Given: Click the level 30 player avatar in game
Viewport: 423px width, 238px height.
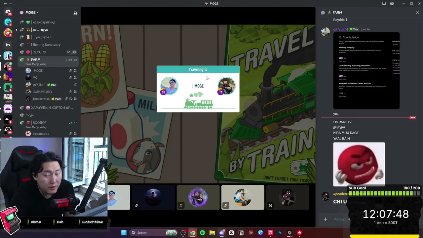Looking at the screenshot, I should (169, 86).
